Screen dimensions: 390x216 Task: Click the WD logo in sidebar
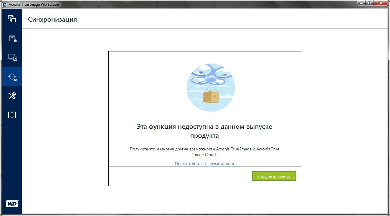[x=12, y=204]
